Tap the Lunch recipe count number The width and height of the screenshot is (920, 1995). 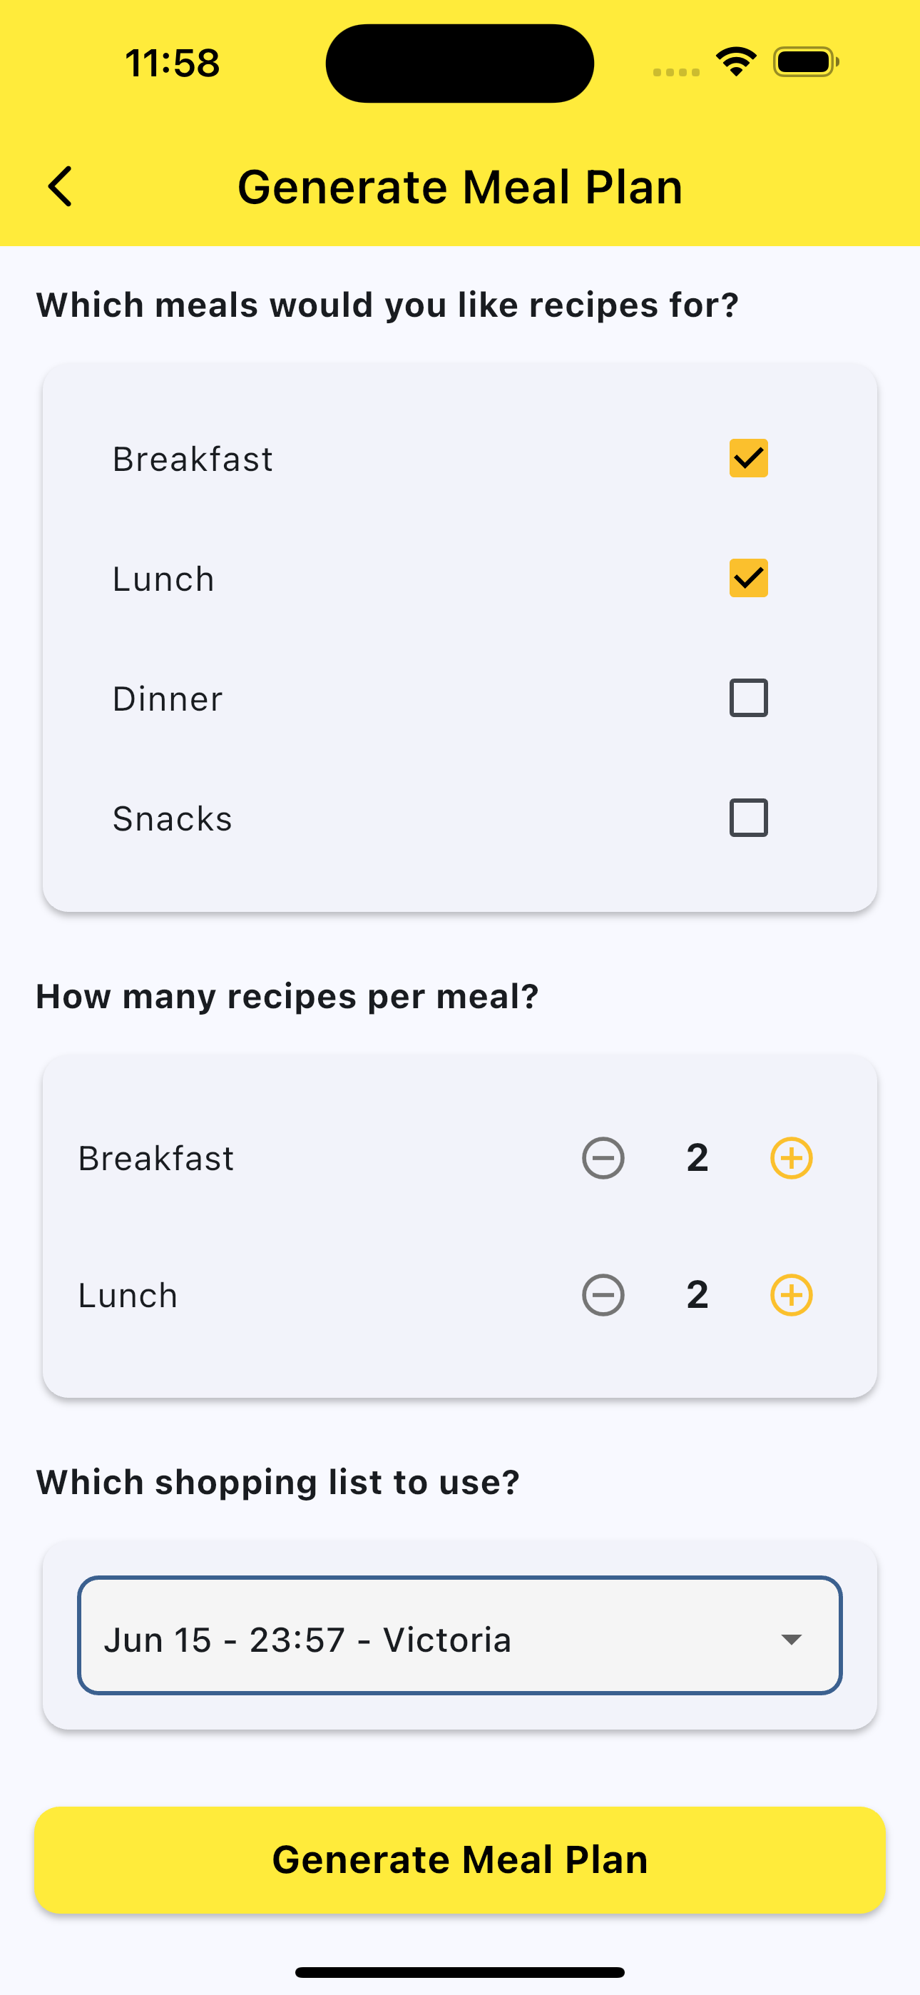coord(697,1295)
